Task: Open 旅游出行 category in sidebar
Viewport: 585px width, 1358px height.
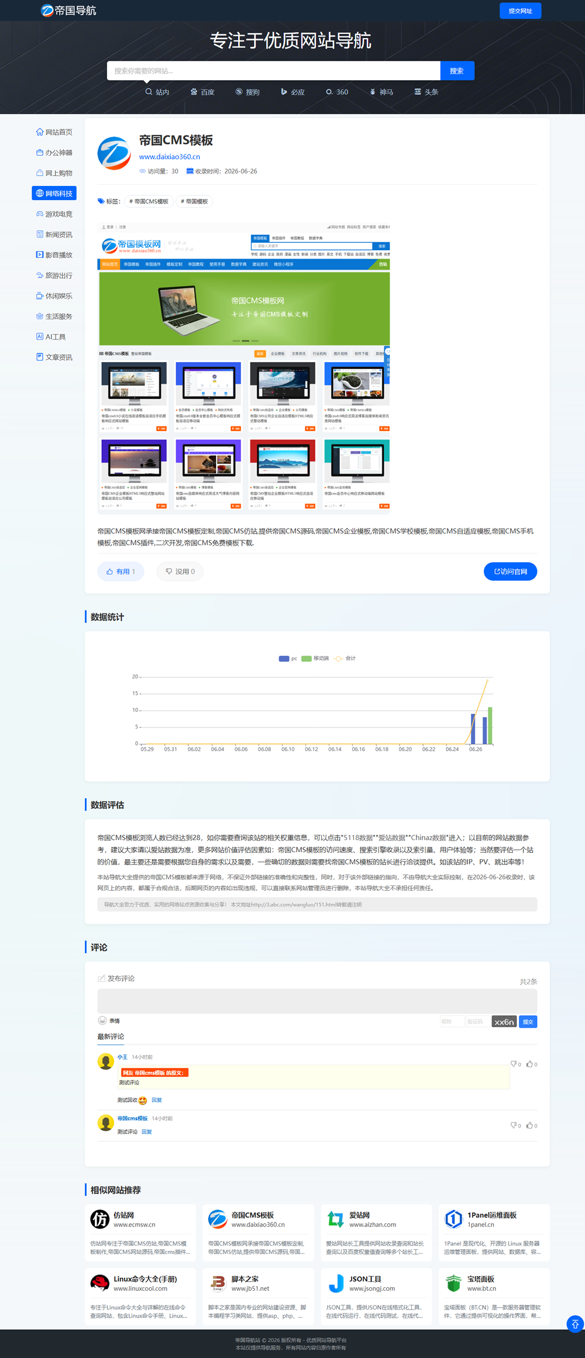Action: (54, 275)
